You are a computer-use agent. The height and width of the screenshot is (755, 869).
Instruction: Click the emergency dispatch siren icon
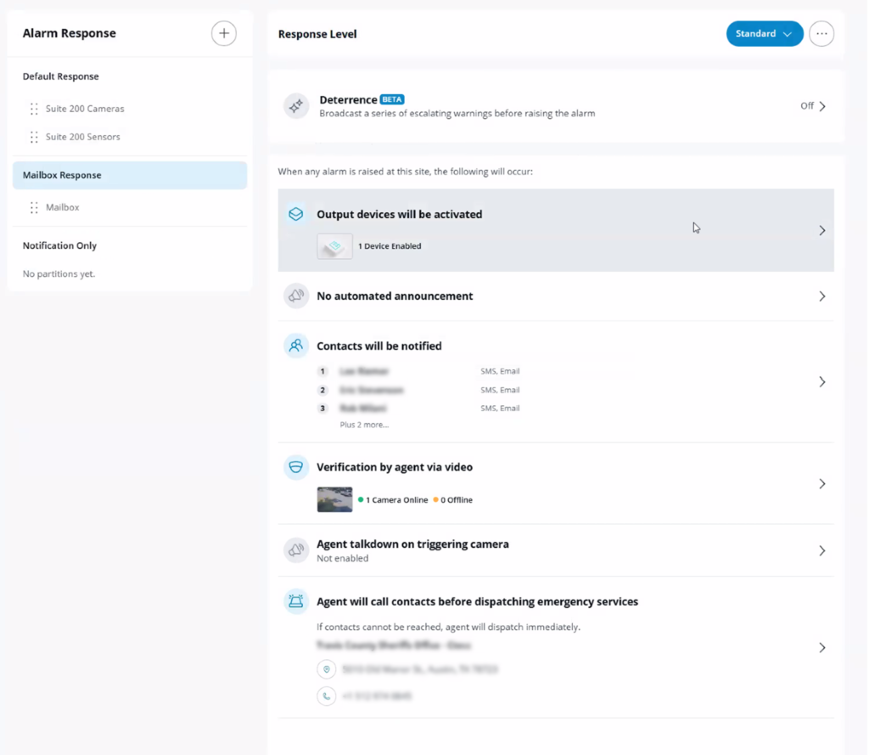tap(296, 601)
